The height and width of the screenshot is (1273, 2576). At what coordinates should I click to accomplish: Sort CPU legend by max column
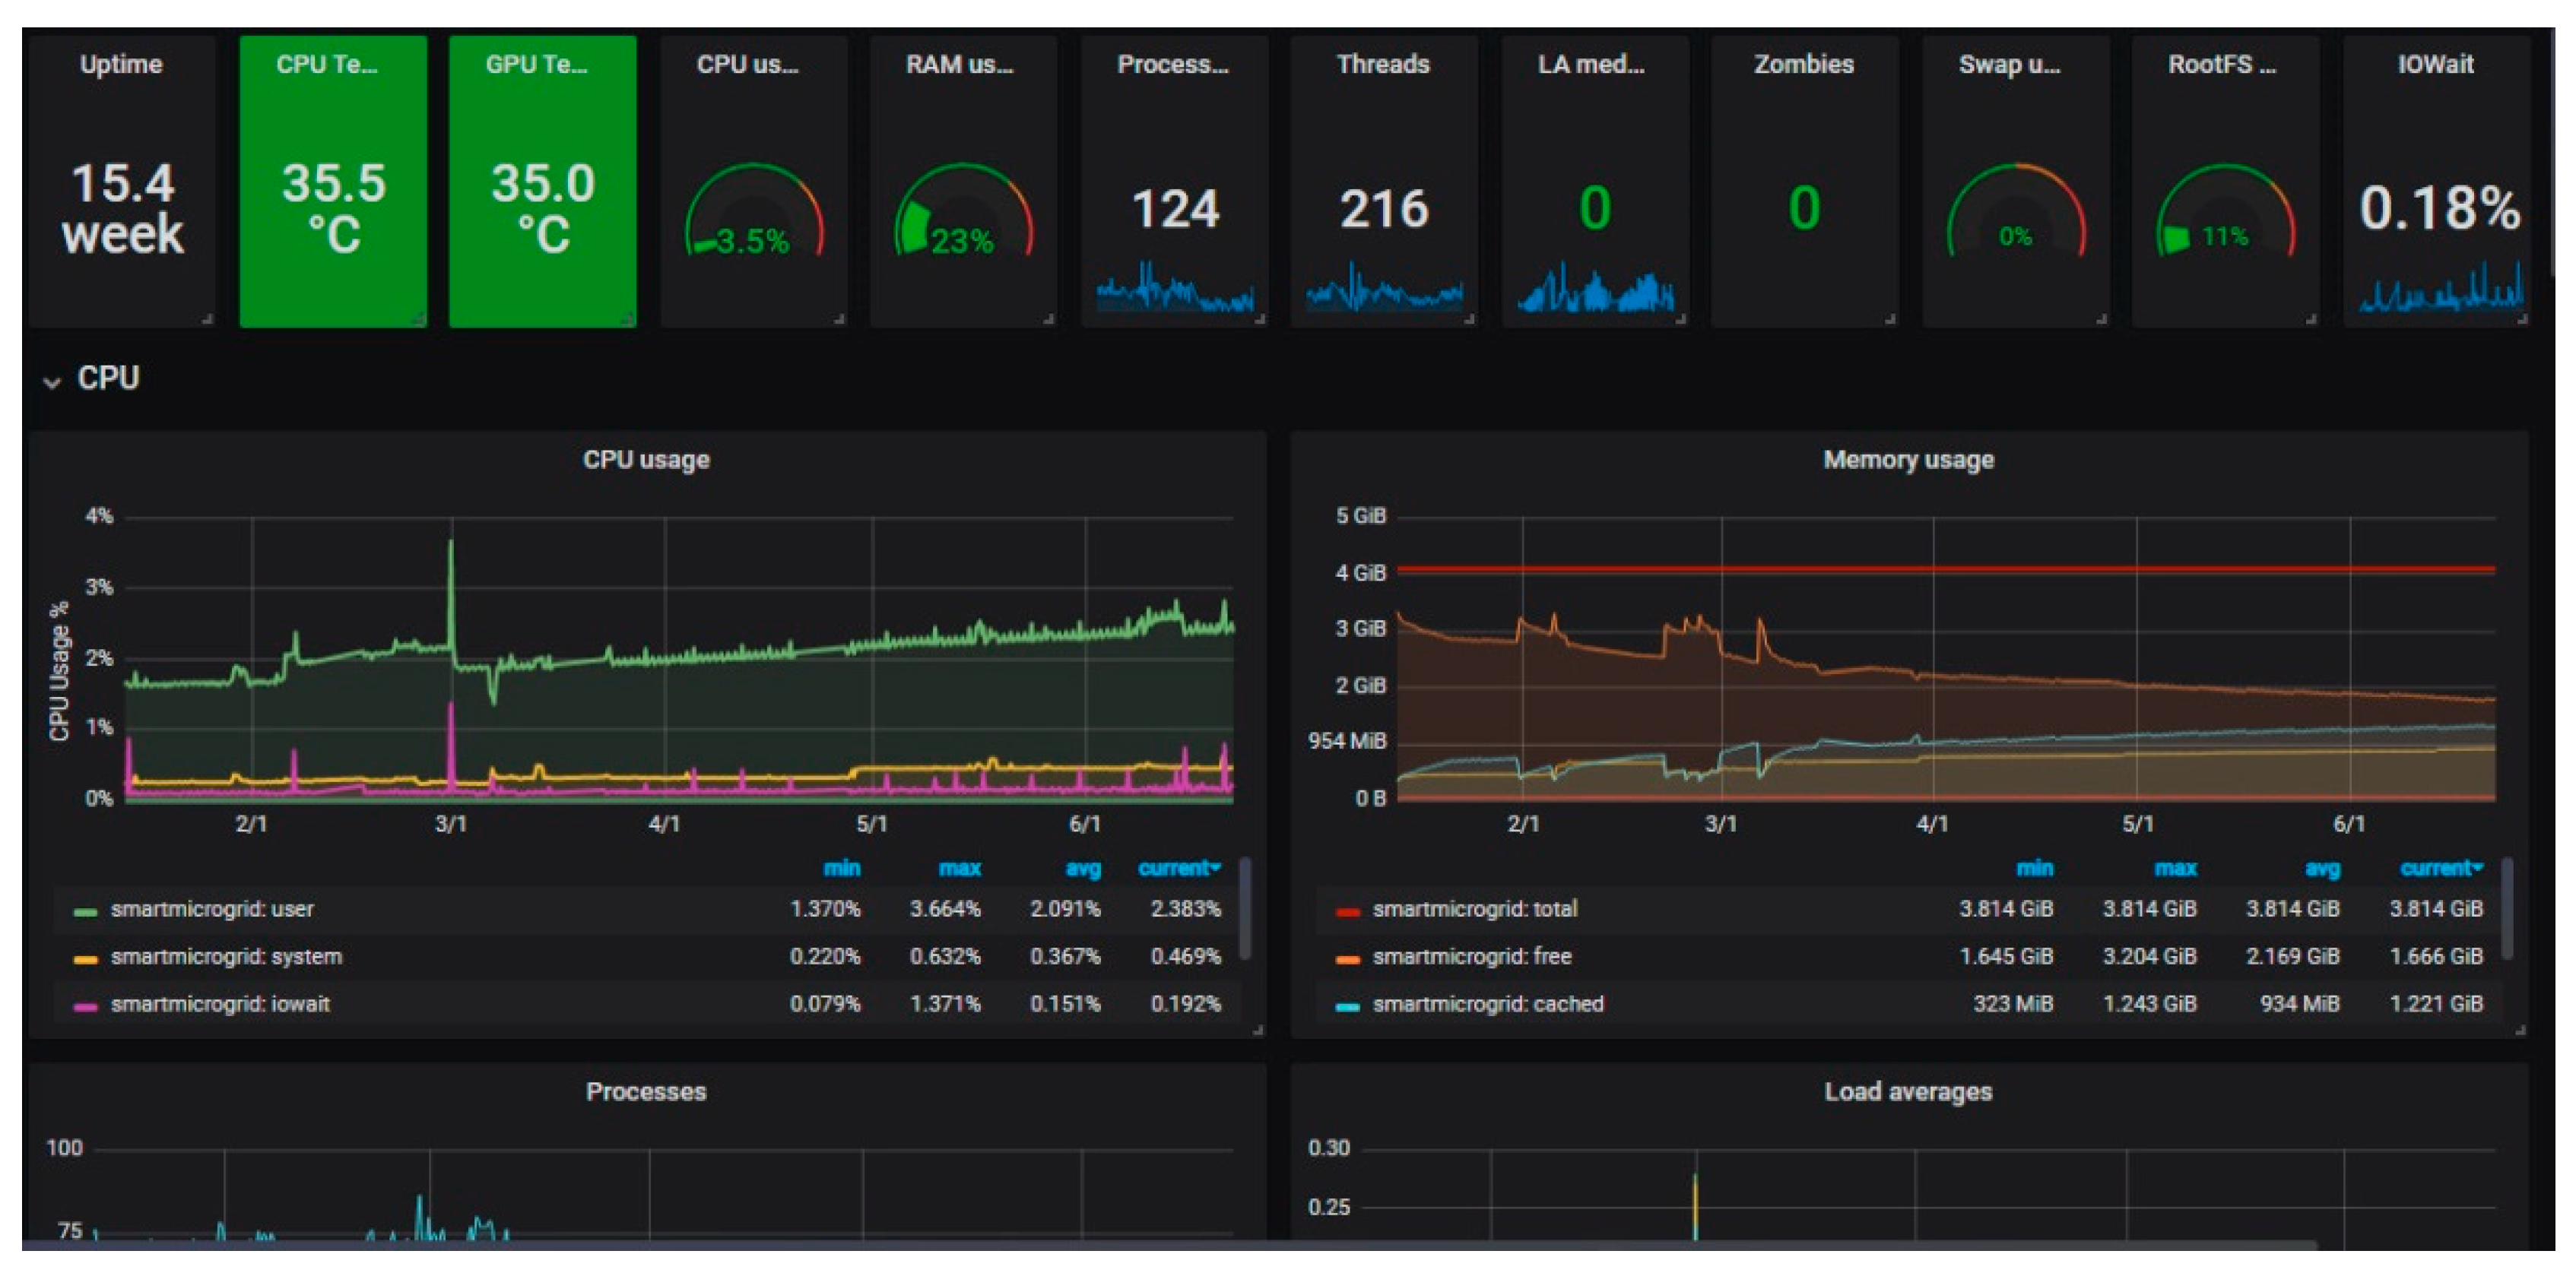coord(959,869)
